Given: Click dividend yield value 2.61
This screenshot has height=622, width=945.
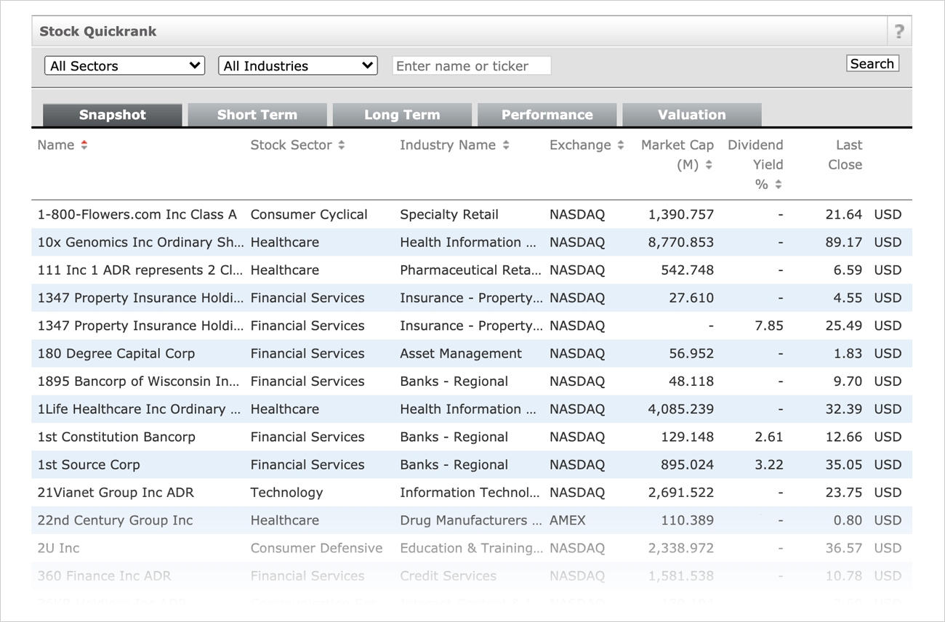Looking at the screenshot, I should tap(769, 437).
